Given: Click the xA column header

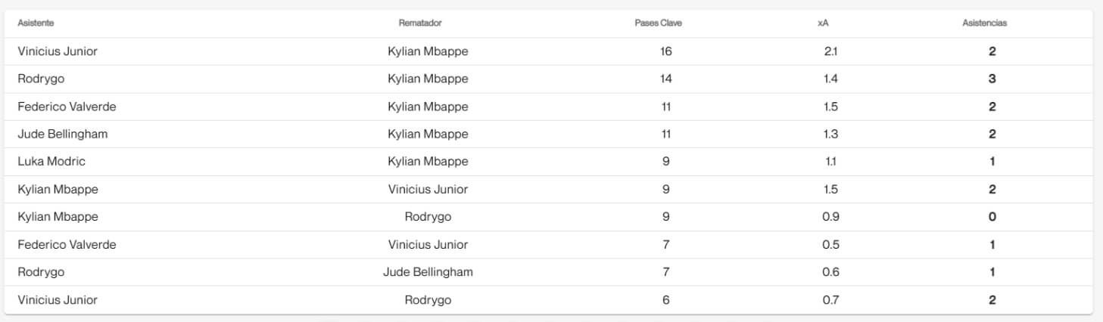Looking at the screenshot, I should pos(823,23).
